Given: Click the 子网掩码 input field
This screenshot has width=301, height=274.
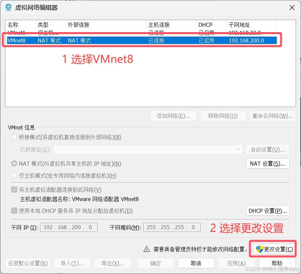Looking at the screenshot, I should pos(172,227).
